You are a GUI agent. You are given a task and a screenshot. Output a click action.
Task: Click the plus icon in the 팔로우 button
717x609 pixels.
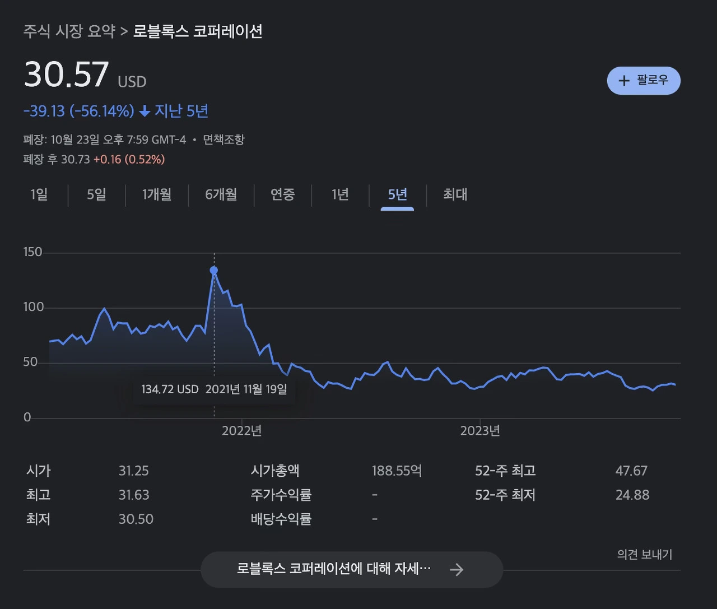tap(624, 81)
